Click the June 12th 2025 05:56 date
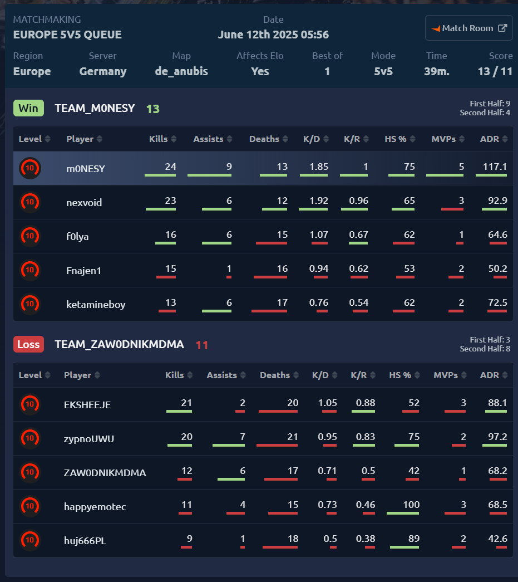Image resolution: width=518 pixels, height=582 pixels. tap(273, 35)
